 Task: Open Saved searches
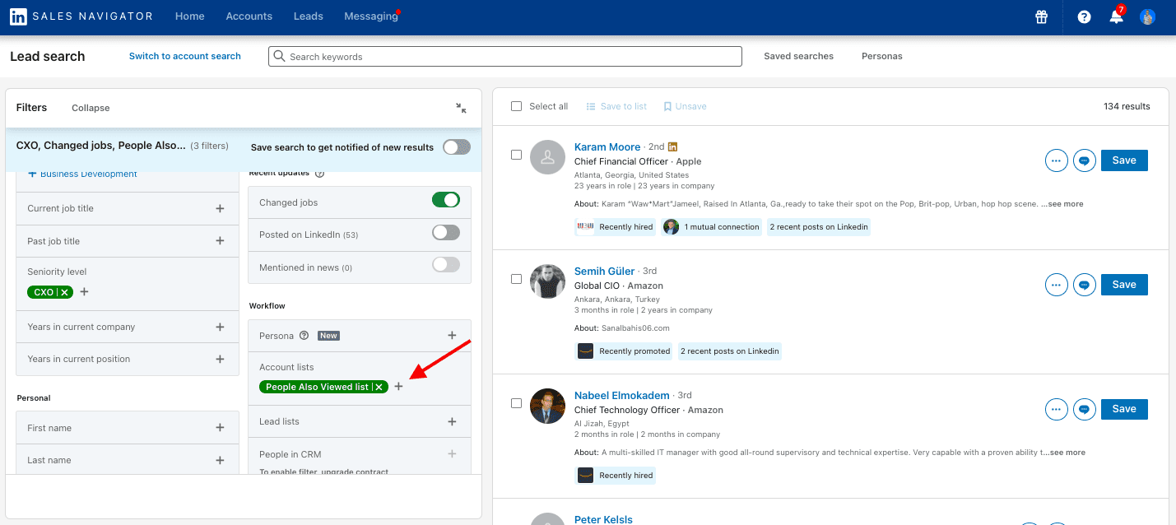[x=798, y=56]
